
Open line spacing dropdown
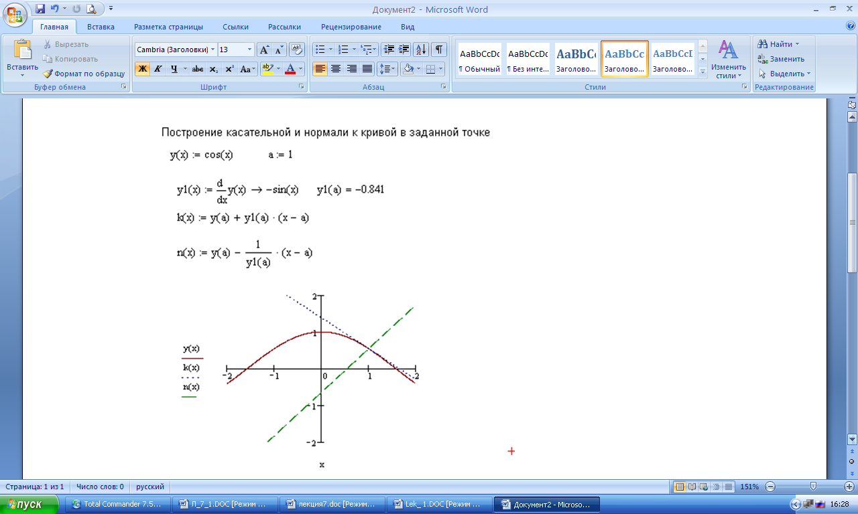387,69
